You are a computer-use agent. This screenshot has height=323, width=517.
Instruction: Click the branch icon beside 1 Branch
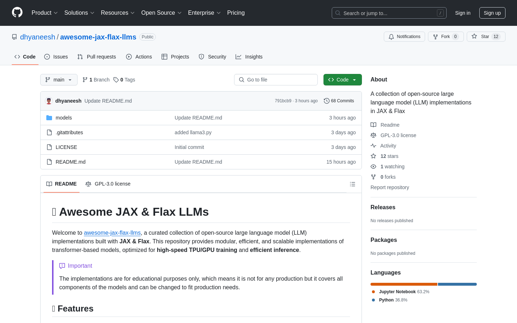[85, 80]
